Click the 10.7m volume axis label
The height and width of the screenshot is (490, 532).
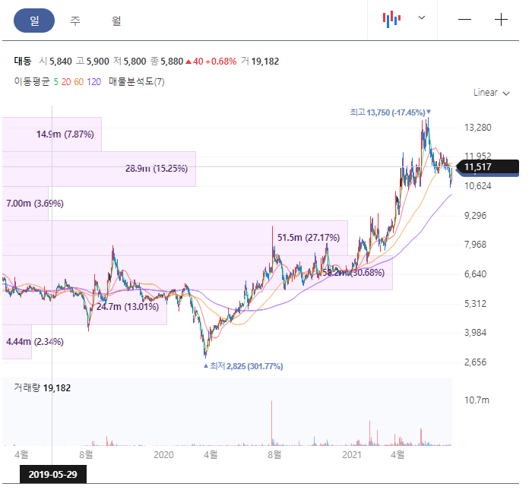[477, 400]
